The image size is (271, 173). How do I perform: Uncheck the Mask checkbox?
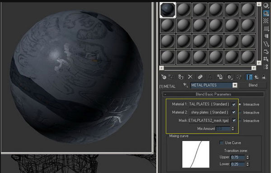[x=234, y=120]
